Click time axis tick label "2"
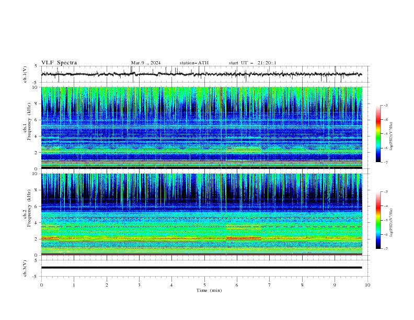The image size is (414, 320). click(107, 285)
